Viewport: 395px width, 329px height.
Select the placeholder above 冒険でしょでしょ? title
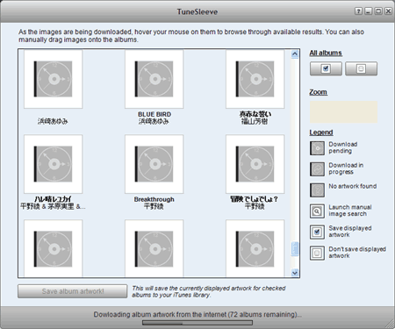[x=255, y=164]
